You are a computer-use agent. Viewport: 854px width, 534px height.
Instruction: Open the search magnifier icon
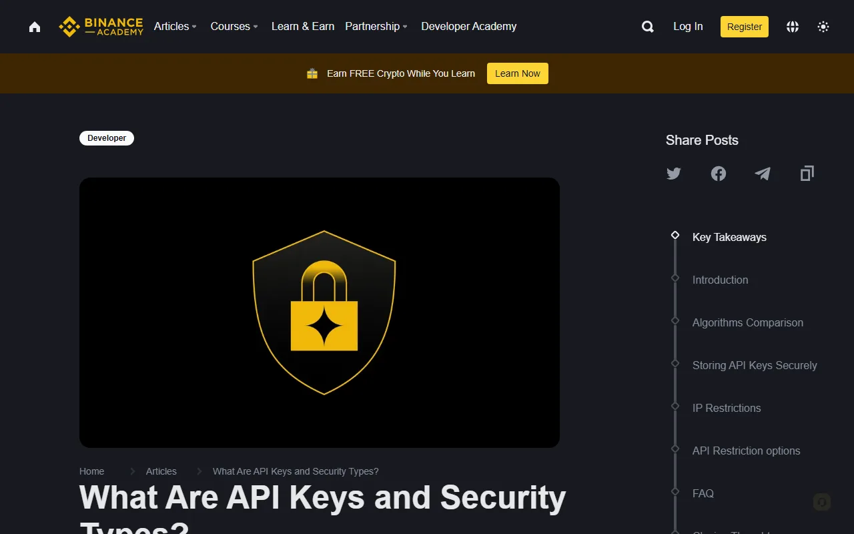[647, 27]
